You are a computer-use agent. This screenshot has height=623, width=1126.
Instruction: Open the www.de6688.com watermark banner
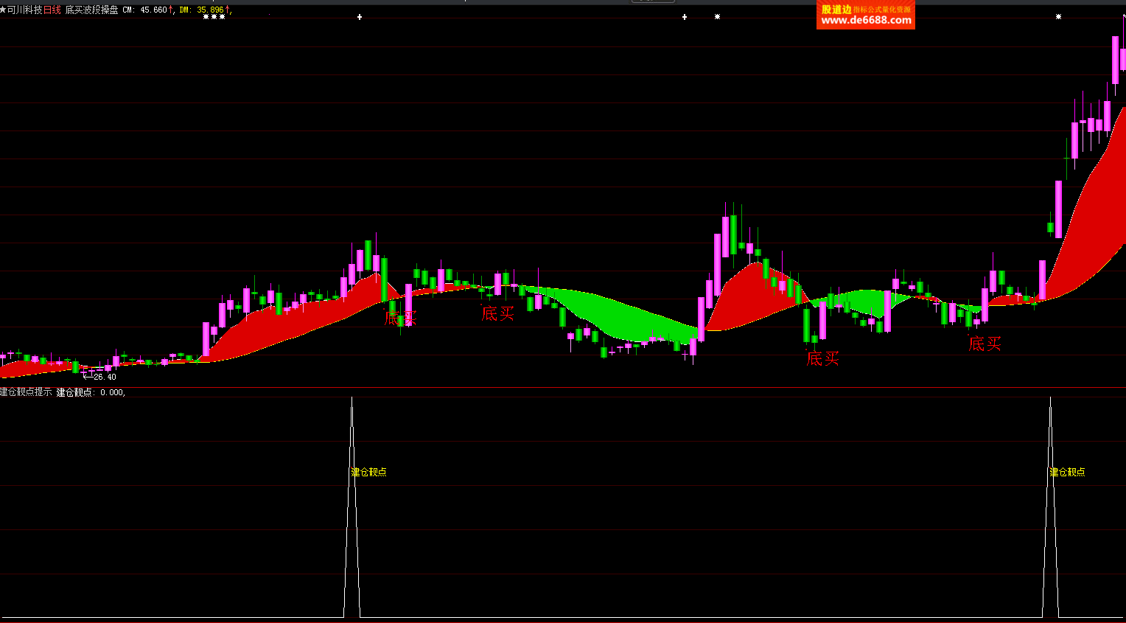(x=865, y=15)
